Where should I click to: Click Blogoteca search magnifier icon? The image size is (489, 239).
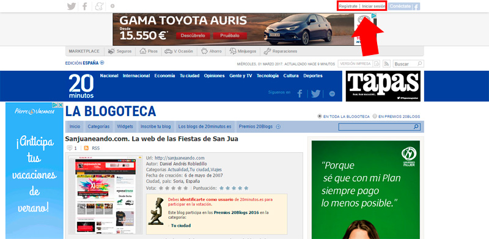[416, 127]
